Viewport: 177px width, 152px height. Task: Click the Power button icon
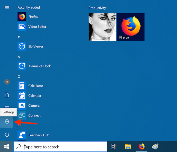coord(7,135)
